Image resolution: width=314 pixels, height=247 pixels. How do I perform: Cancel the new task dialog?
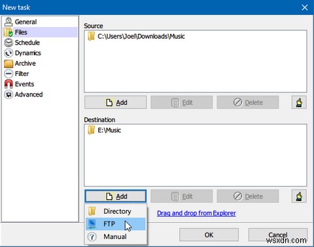point(278,235)
